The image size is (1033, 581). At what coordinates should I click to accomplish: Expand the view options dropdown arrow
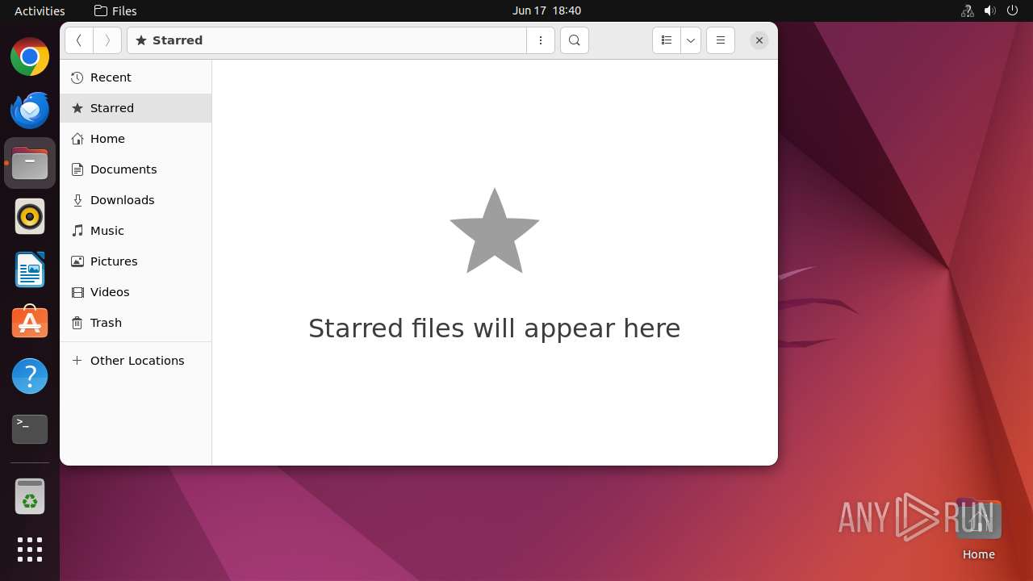point(691,40)
